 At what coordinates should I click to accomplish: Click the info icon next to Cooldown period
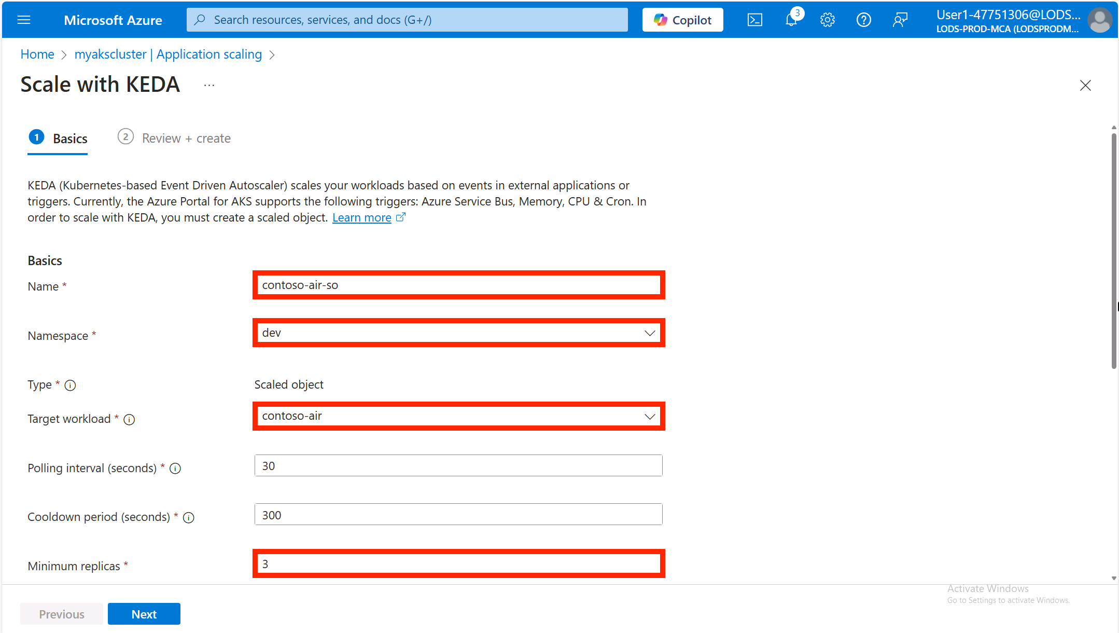point(189,517)
